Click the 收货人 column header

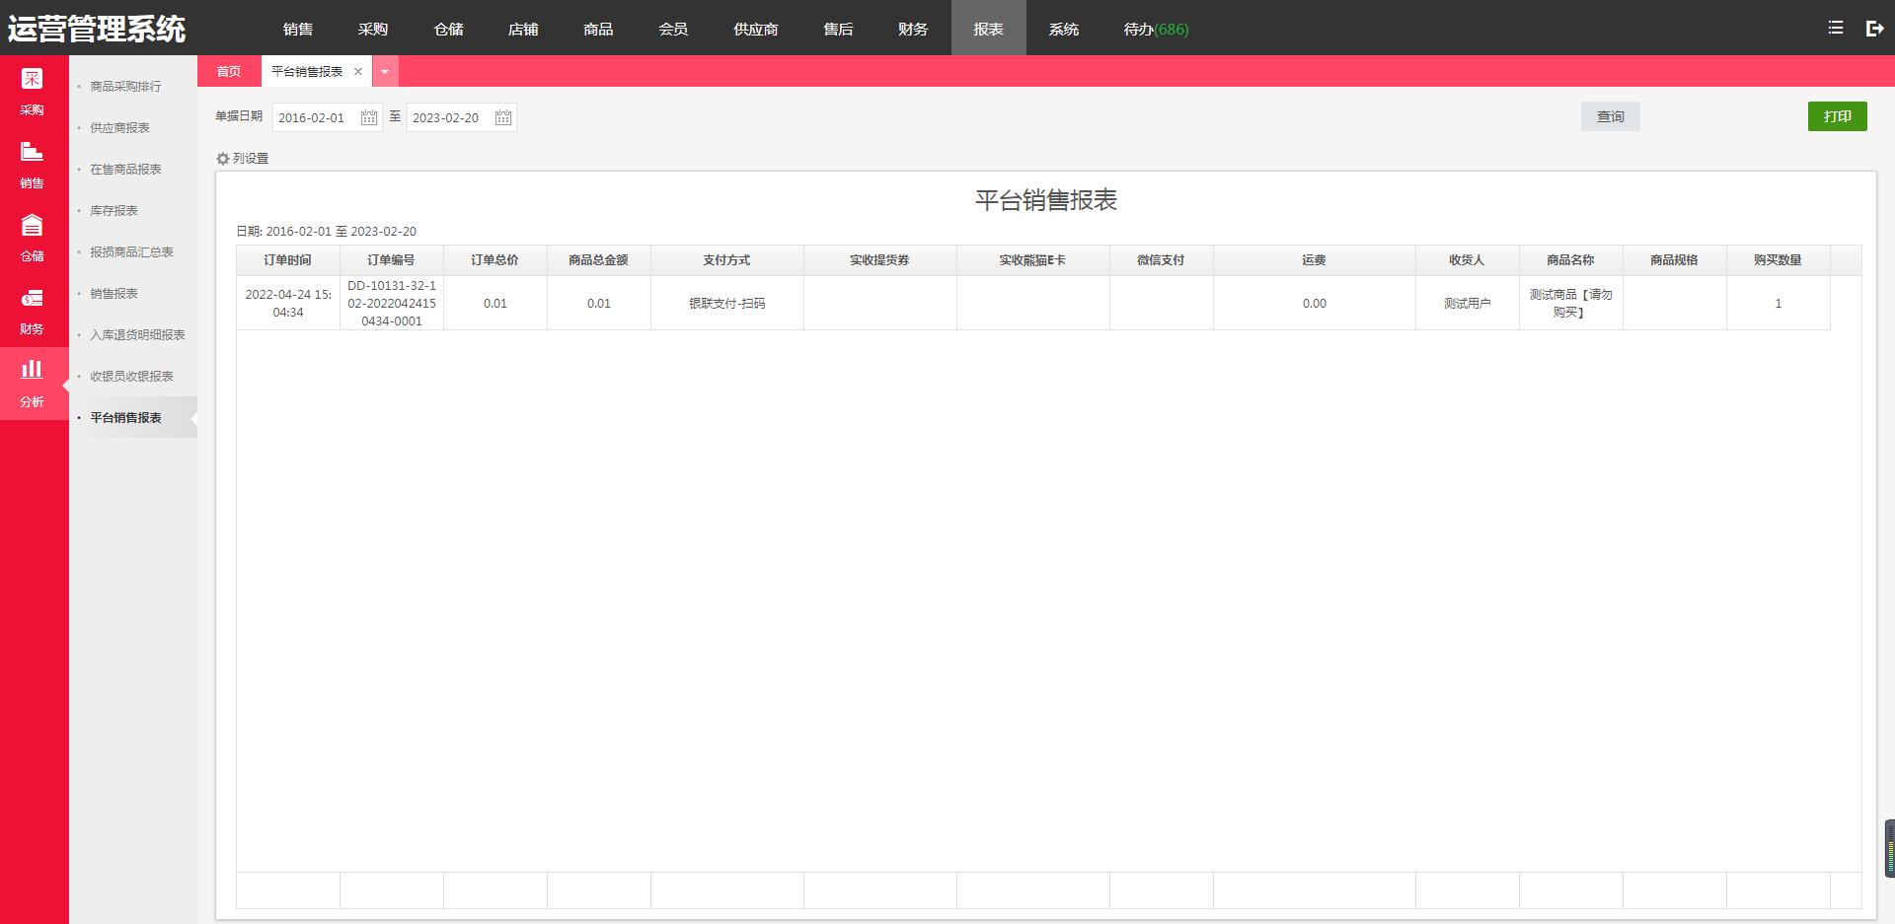(x=1468, y=260)
